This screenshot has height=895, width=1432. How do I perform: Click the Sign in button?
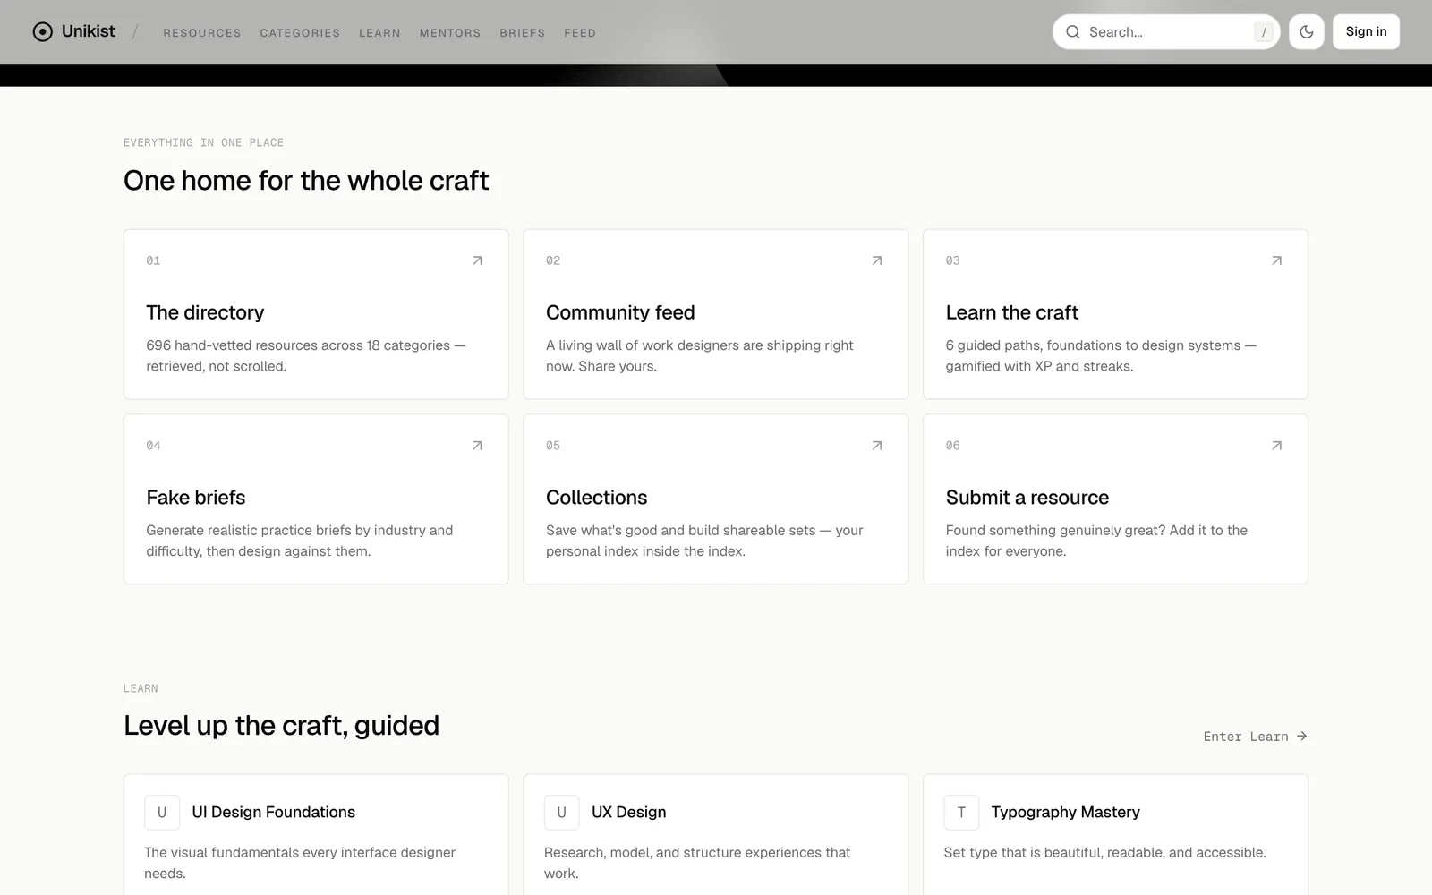tap(1366, 32)
